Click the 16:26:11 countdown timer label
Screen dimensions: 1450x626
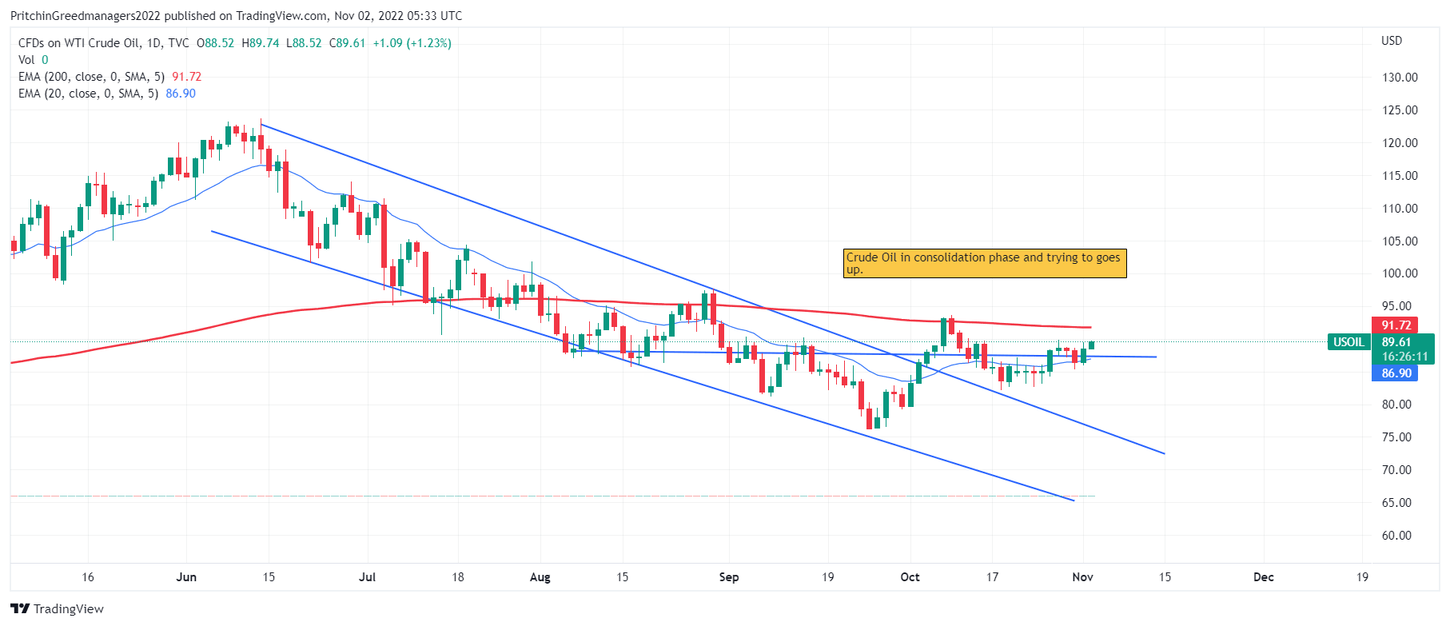[1404, 357]
